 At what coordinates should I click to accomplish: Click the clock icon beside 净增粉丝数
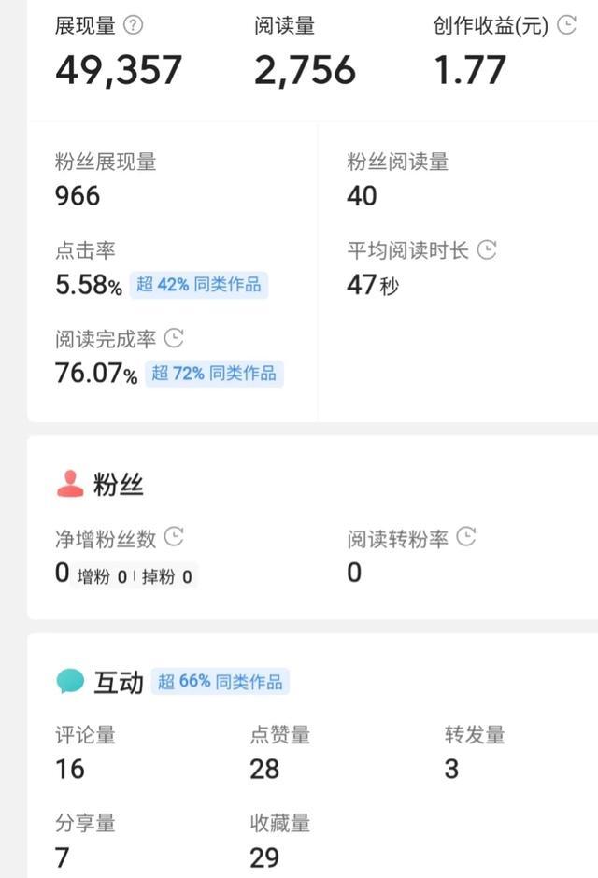[x=174, y=537]
